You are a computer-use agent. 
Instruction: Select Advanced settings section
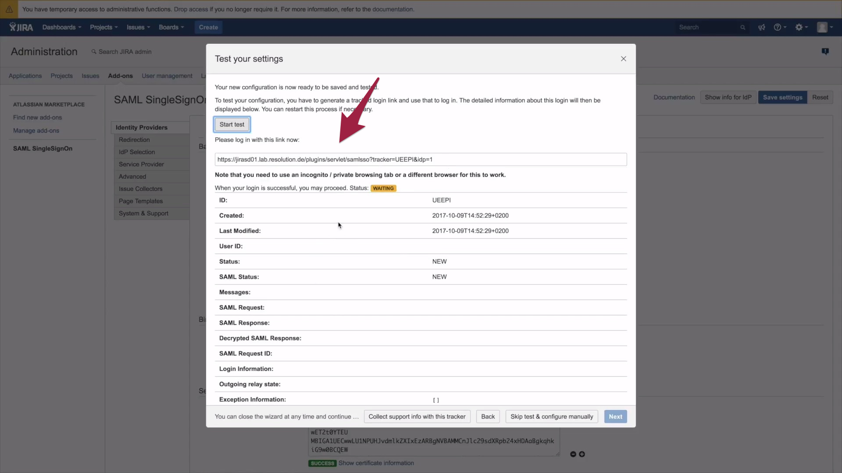click(x=152, y=176)
